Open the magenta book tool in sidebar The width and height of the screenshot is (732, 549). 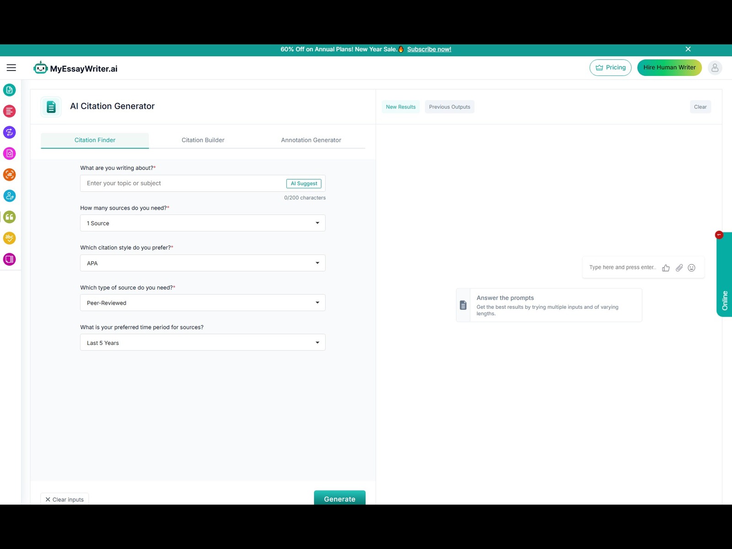[9, 259]
